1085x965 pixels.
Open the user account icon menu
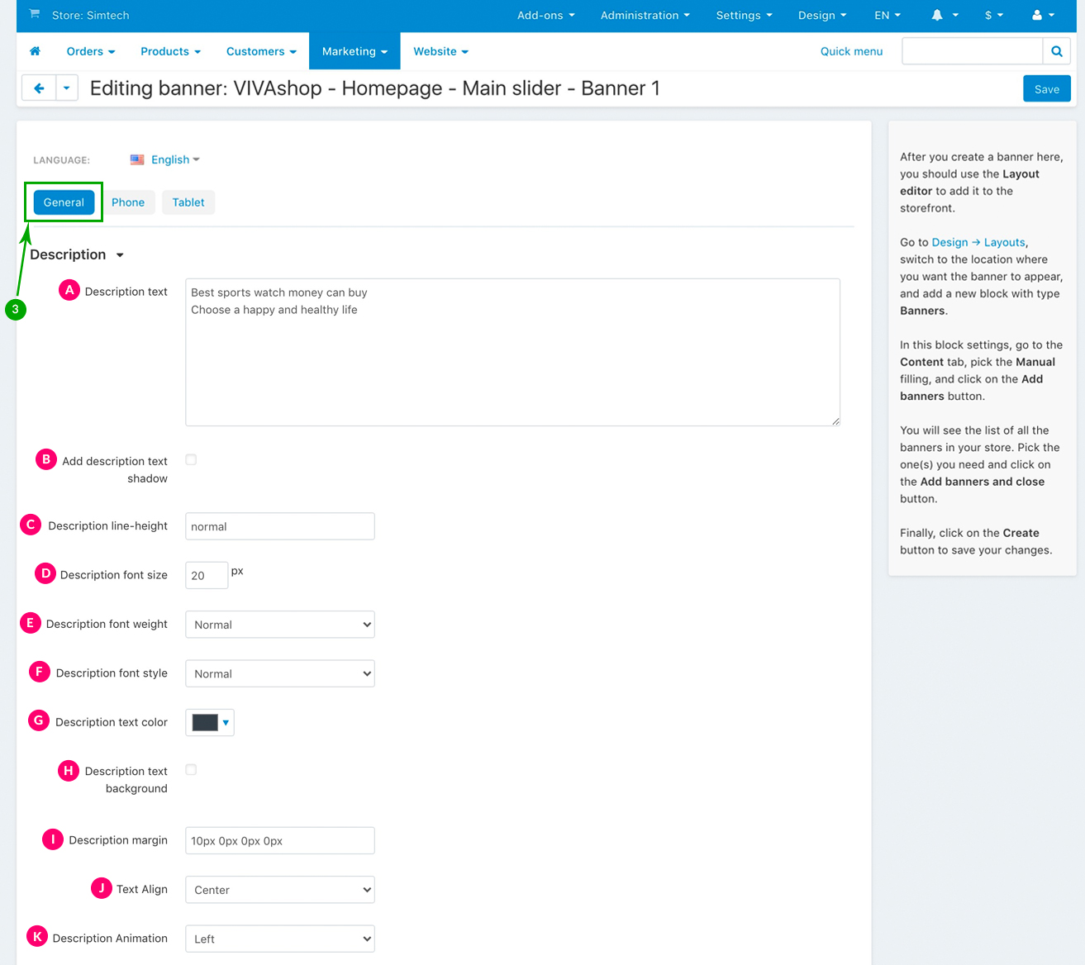[1043, 15]
